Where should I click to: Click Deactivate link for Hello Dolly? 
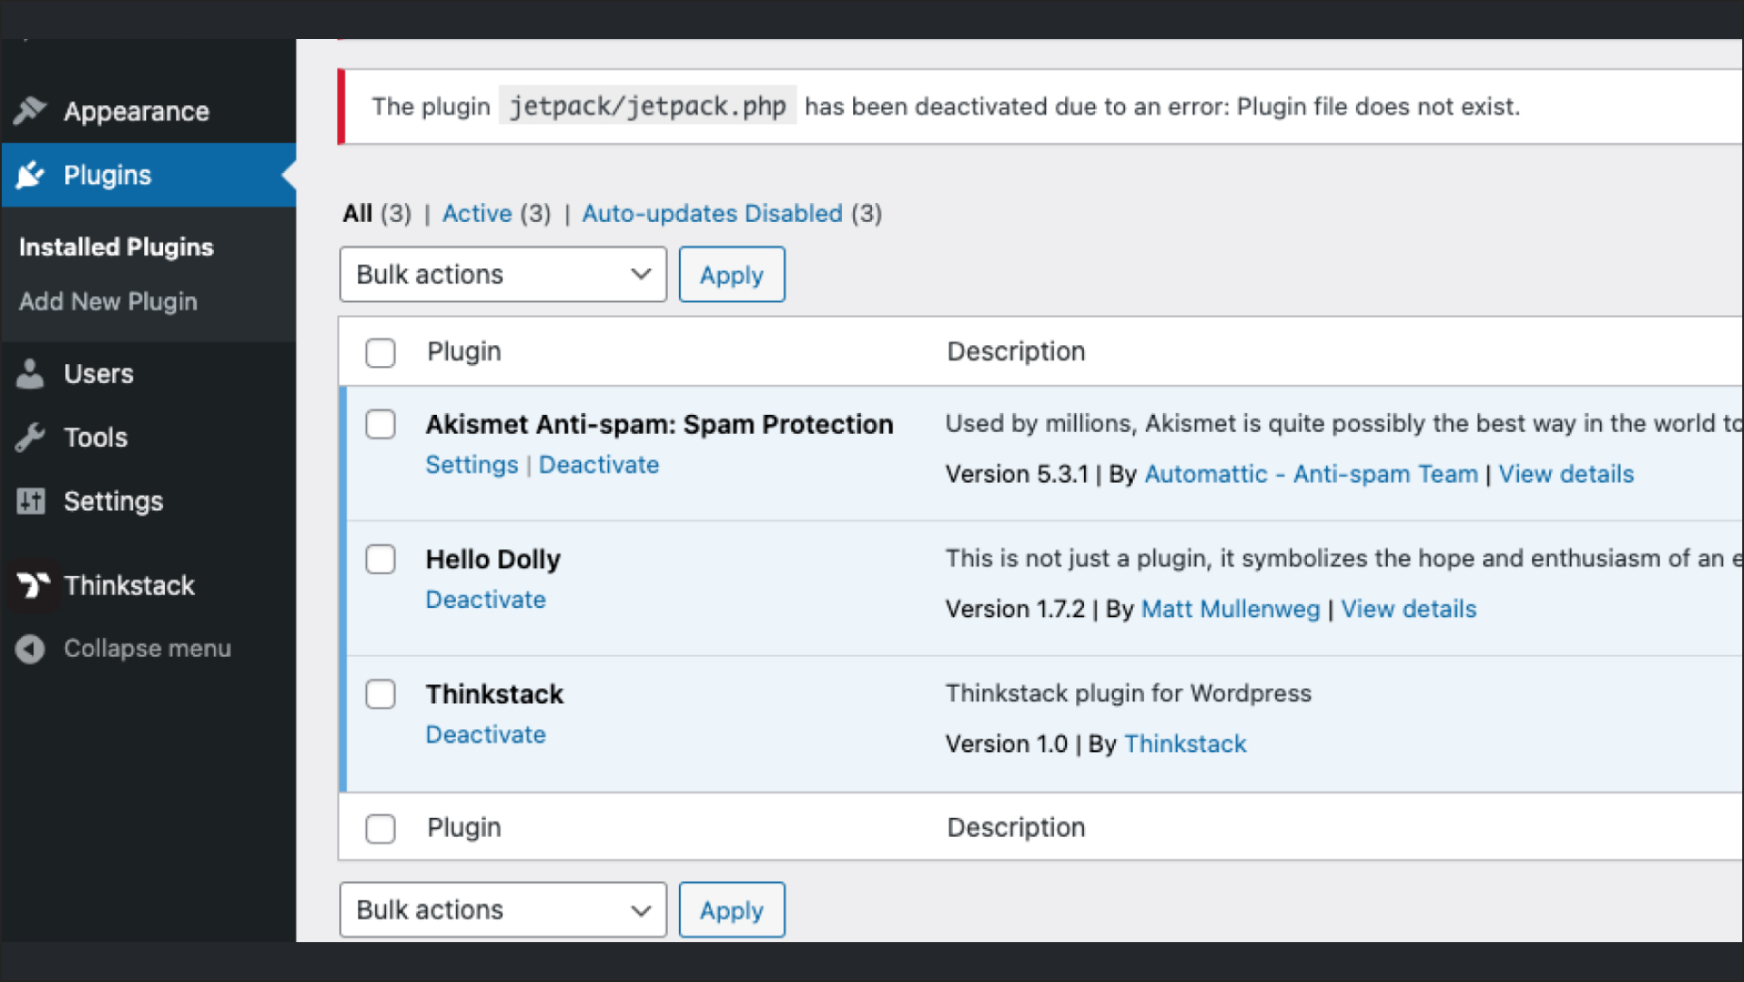pos(485,599)
